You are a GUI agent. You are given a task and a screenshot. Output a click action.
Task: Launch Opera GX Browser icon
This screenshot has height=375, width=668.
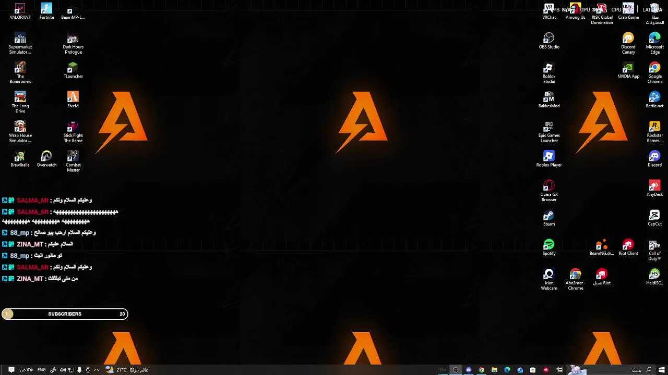point(549,191)
